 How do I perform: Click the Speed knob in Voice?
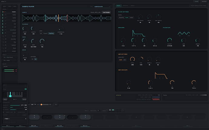point(25,41)
